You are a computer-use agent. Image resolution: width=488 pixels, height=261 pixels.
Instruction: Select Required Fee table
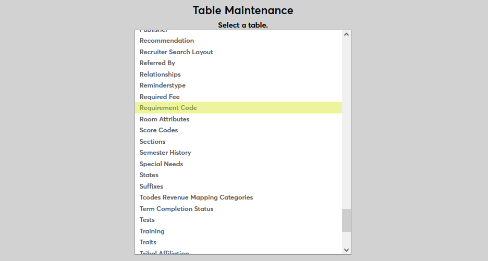point(160,97)
